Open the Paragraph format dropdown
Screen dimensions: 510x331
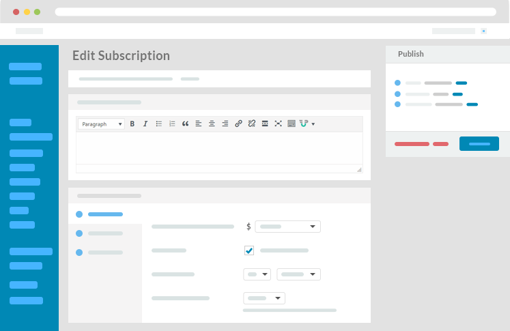101,124
